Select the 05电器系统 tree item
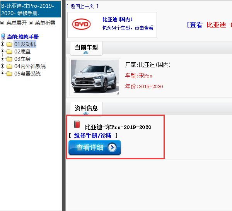 (x=27, y=74)
